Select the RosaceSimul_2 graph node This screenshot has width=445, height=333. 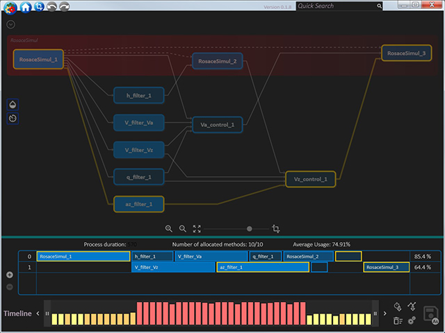tap(218, 61)
